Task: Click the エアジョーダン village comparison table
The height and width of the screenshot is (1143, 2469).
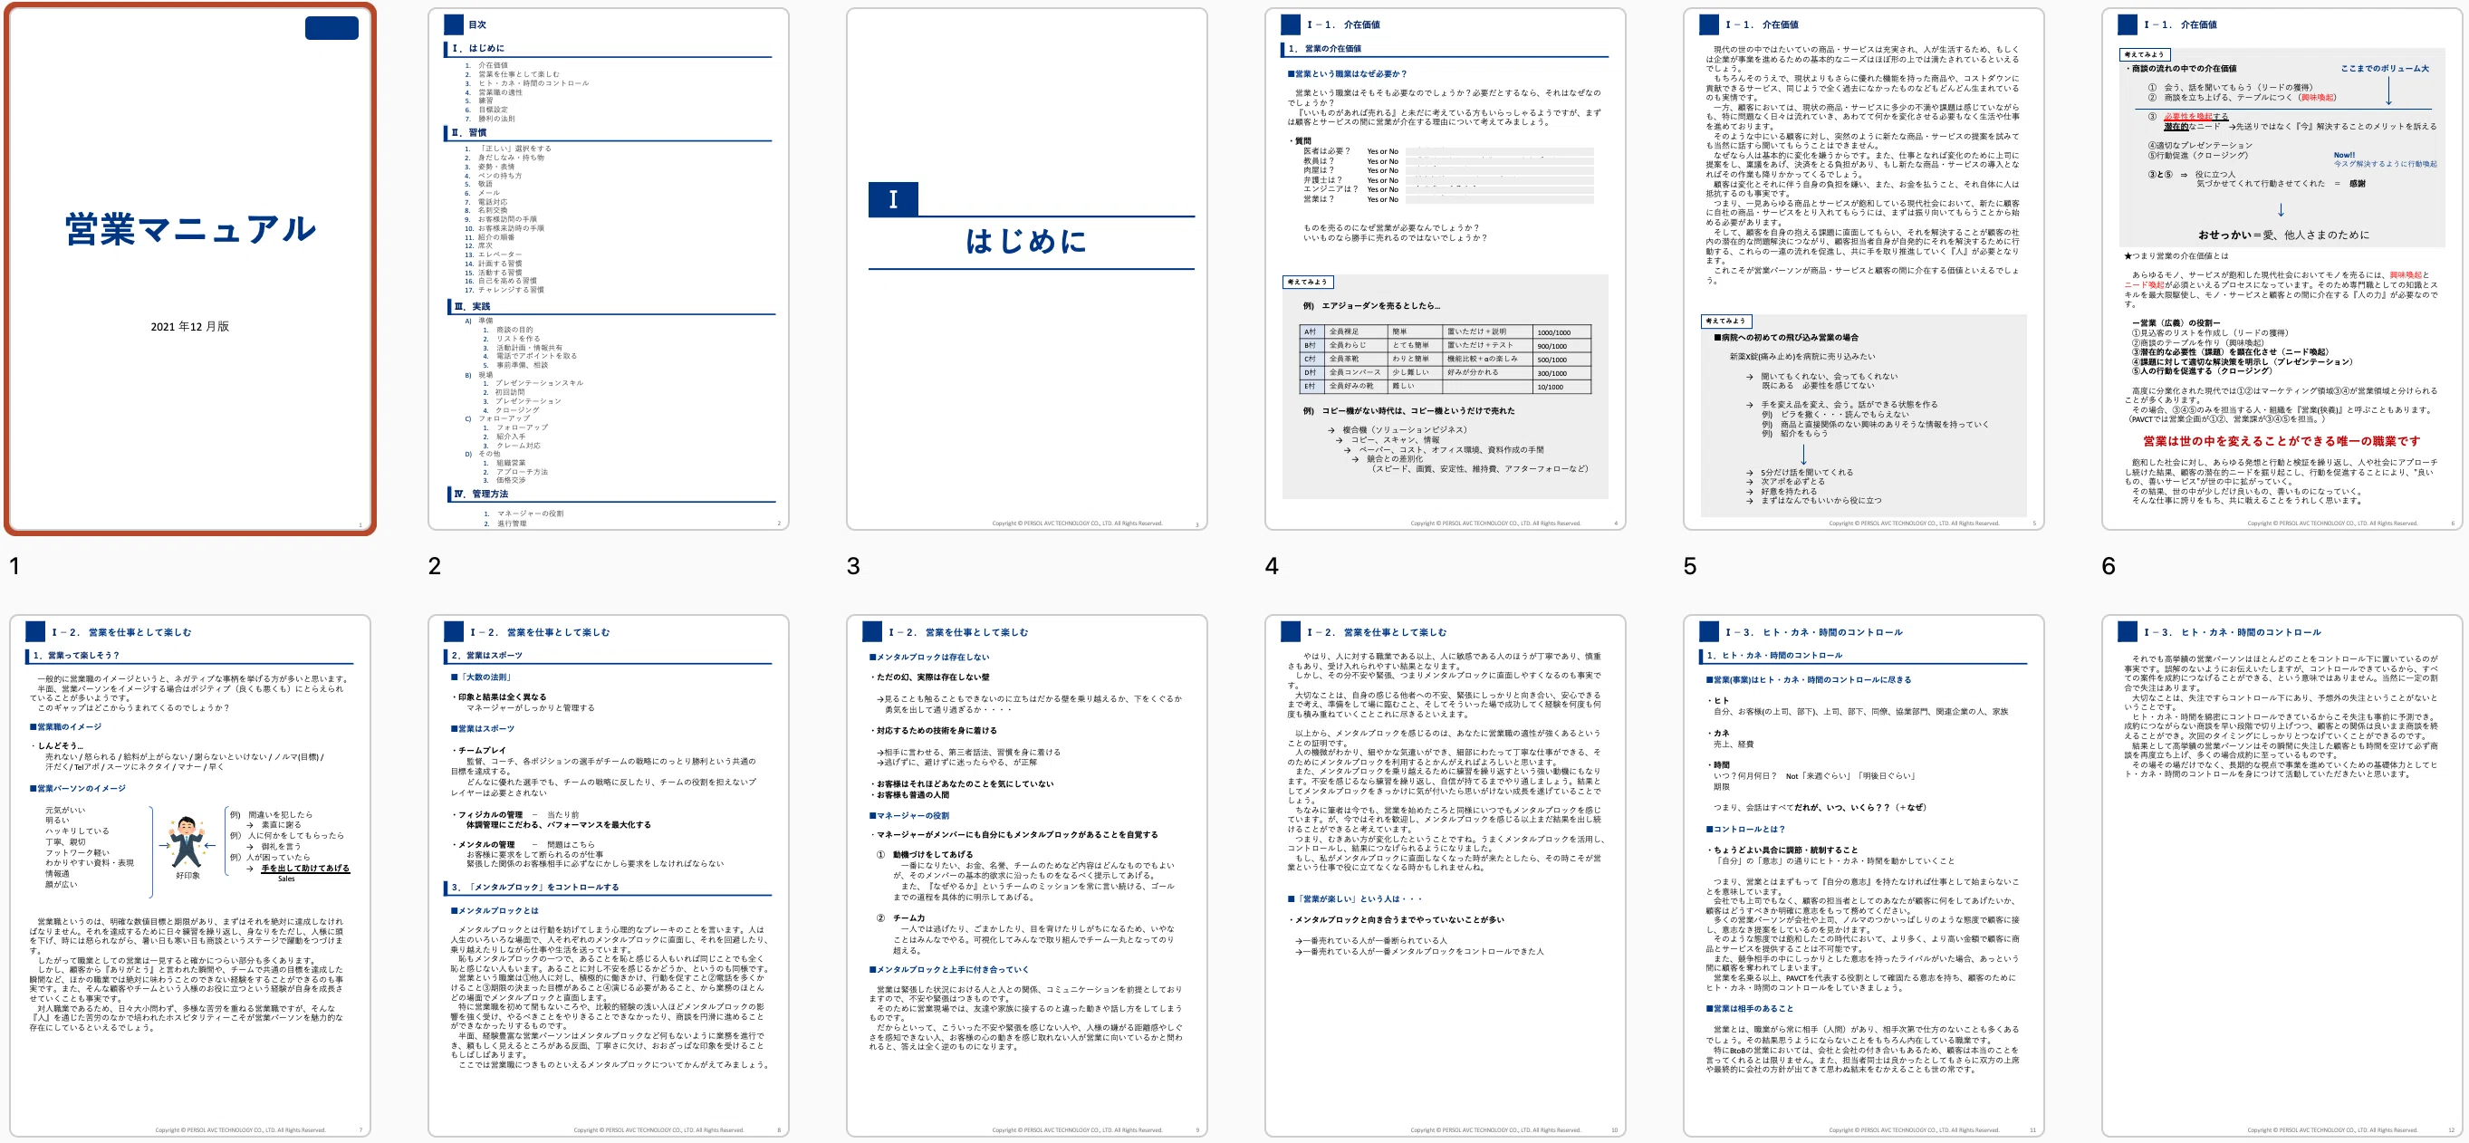Action: point(1446,360)
